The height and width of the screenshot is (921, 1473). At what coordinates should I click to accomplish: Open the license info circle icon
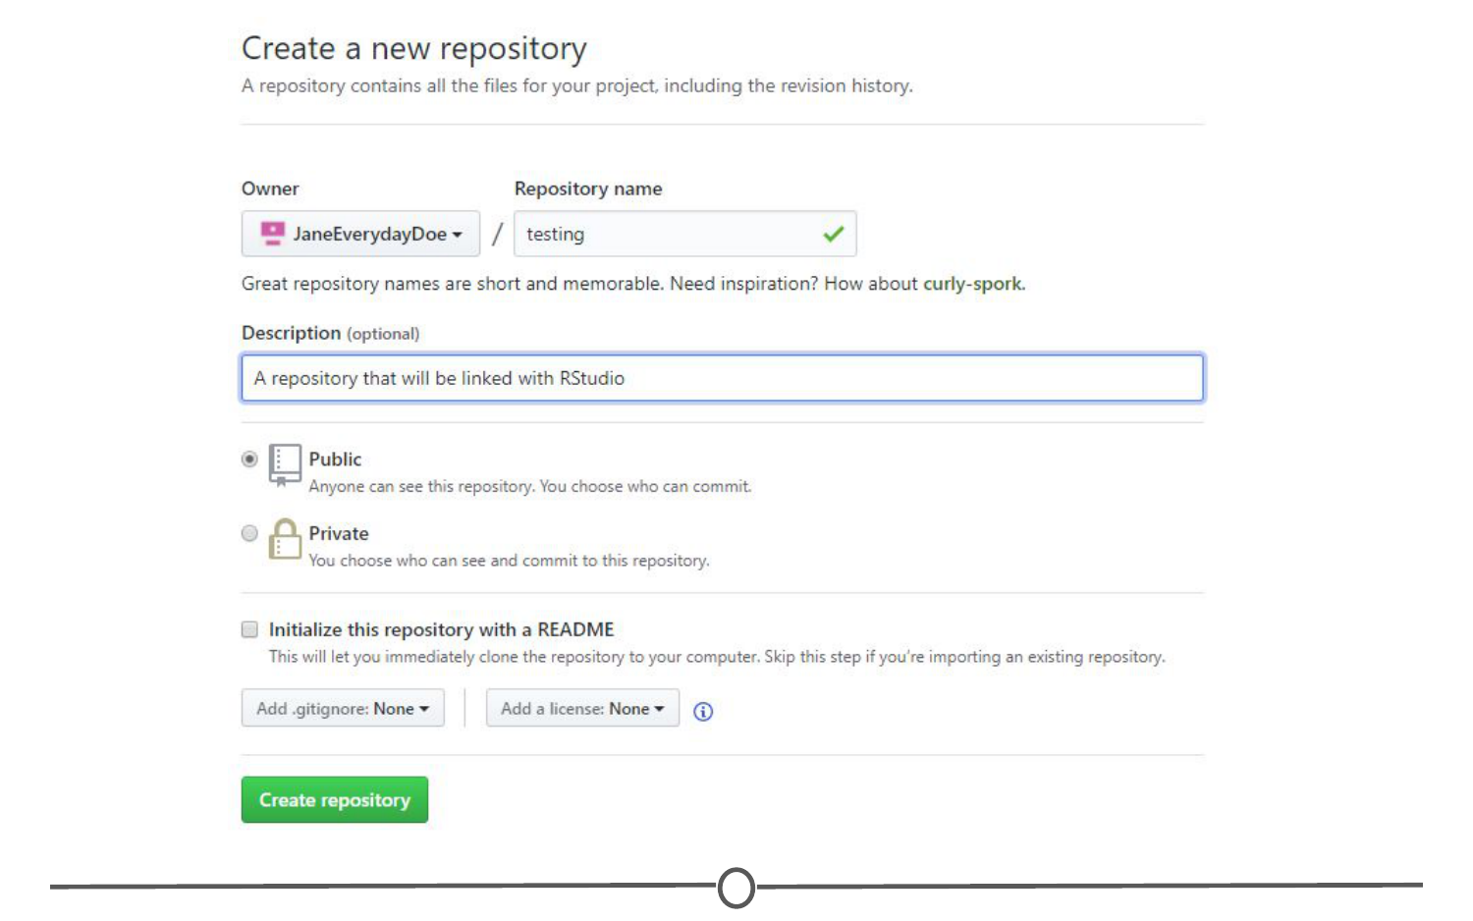pyautogui.click(x=703, y=712)
